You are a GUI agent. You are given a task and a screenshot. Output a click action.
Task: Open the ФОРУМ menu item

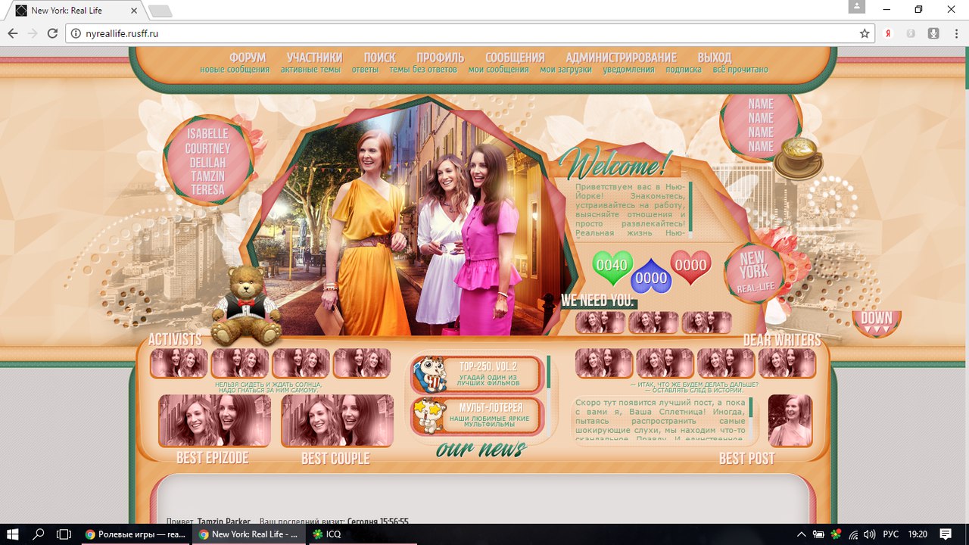(x=248, y=58)
